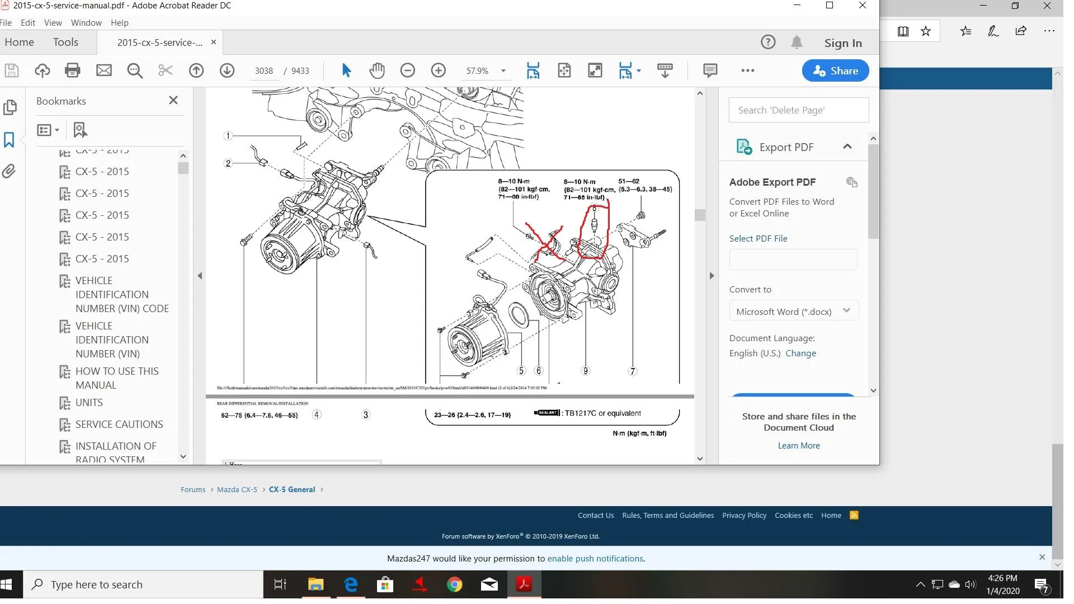Image resolution: width=1074 pixels, height=604 pixels.
Task: Zoom in using the plus icon
Action: (439, 70)
